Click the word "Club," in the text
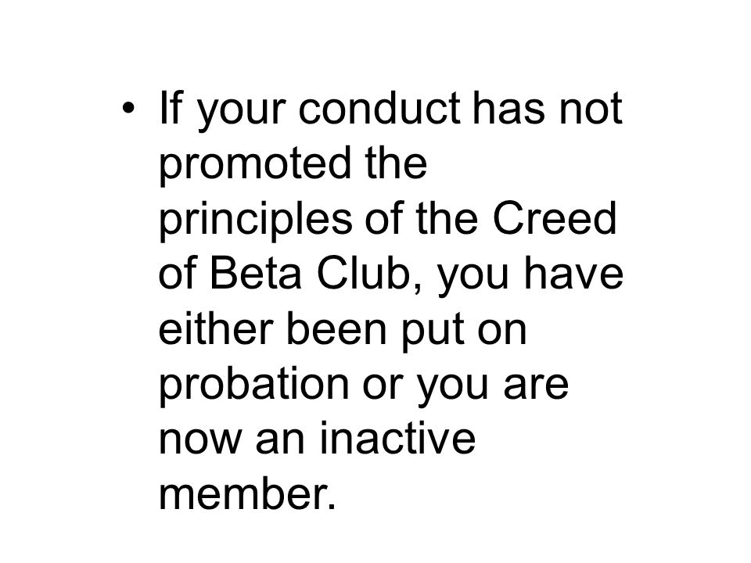Screen dimensions: 751x563 click(x=368, y=274)
